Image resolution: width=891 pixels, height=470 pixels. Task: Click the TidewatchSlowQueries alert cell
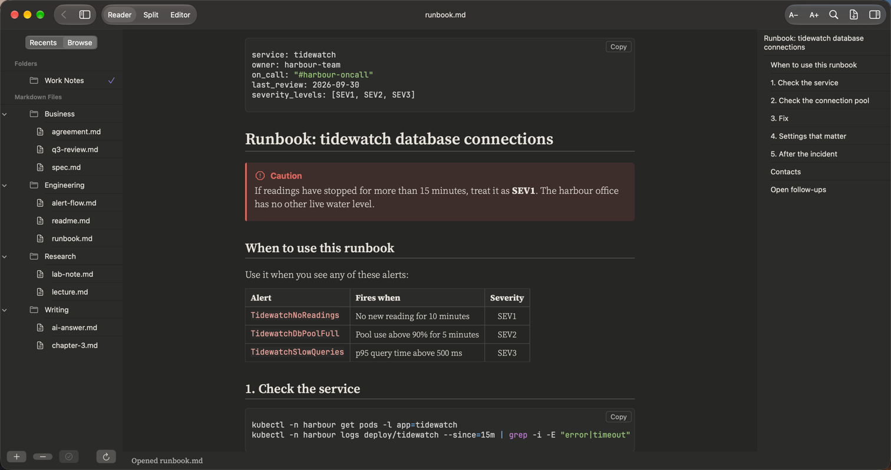298,352
